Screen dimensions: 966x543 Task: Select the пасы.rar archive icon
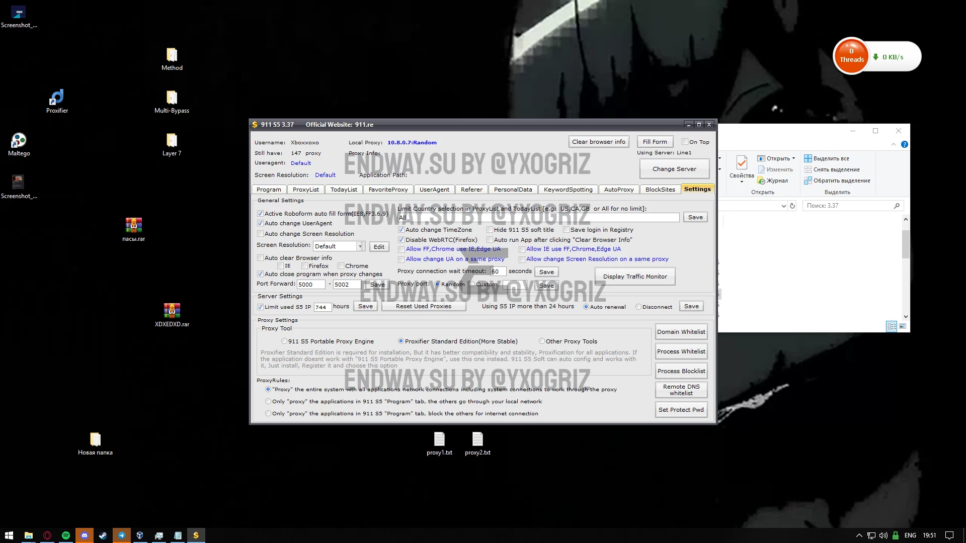point(133,229)
